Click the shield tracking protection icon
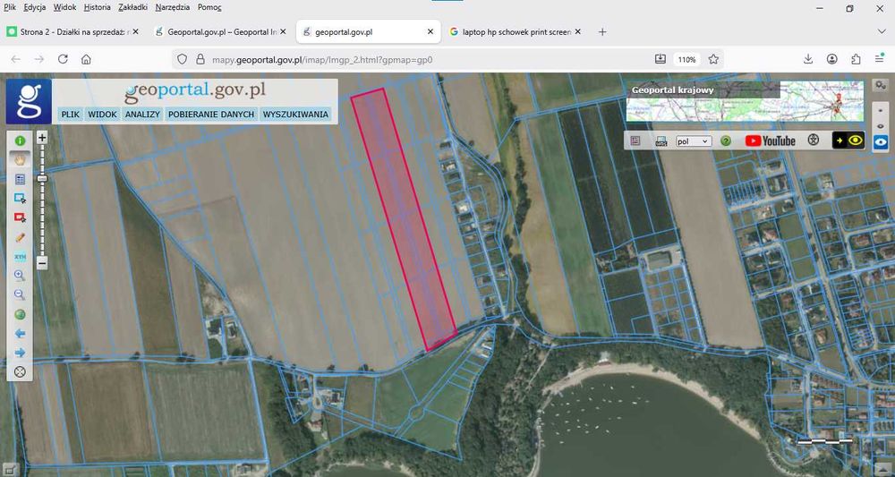This screenshot has height=477, width=895. pyautogui.click(x=182, y=59)
